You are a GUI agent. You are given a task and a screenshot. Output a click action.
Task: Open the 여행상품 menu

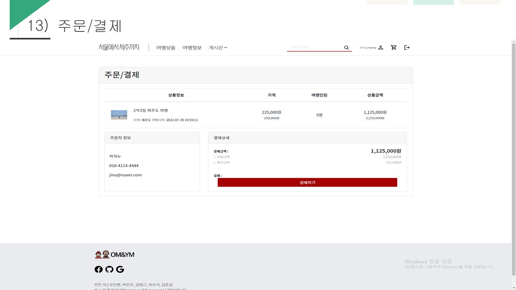coord(166,48)
